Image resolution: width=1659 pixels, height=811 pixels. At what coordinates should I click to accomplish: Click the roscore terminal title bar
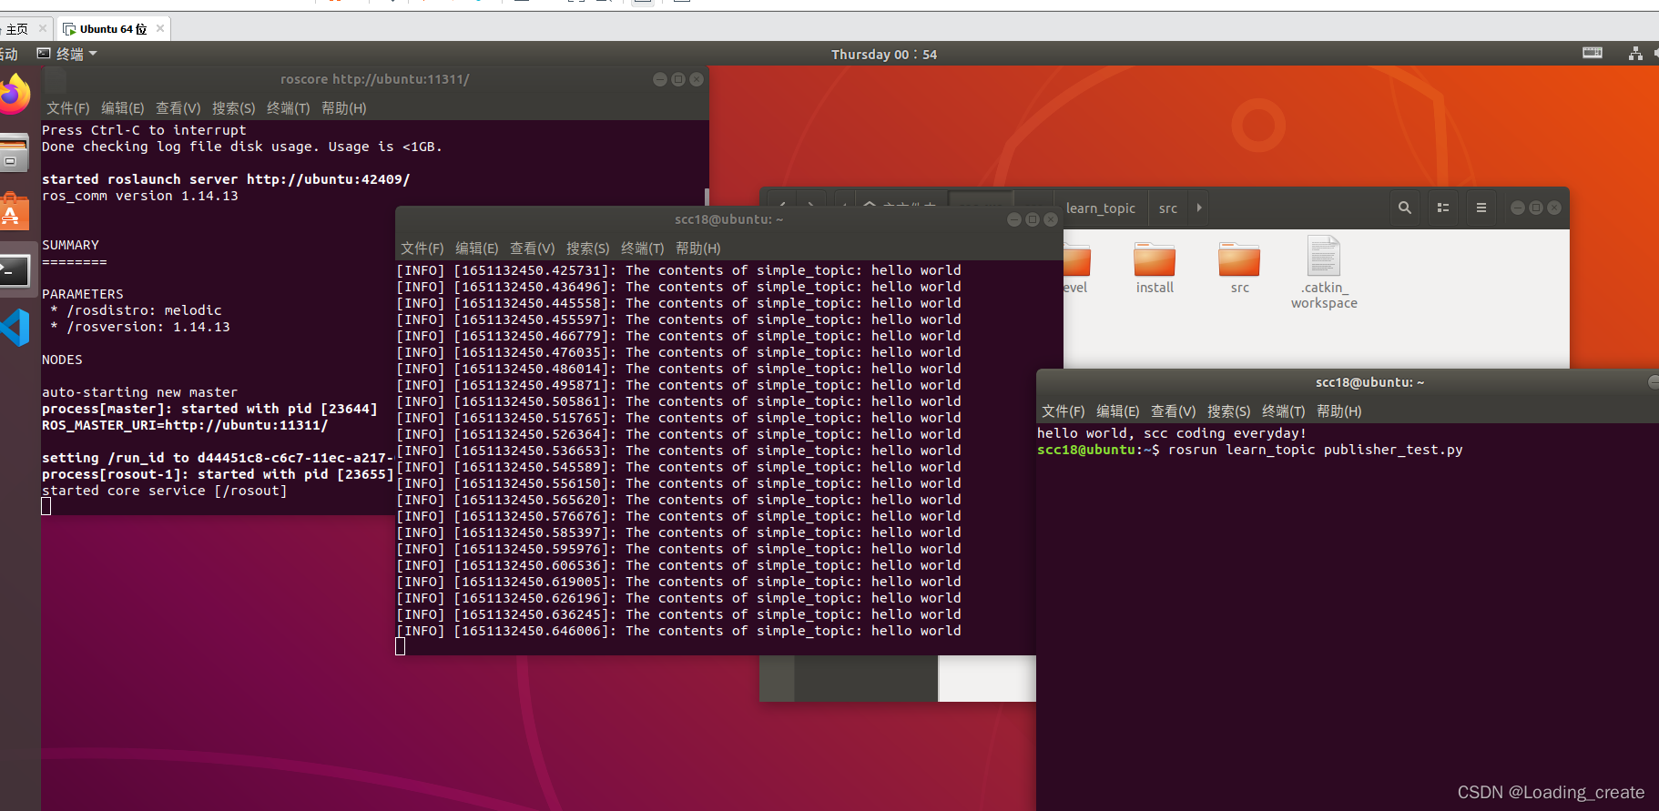click(x=374, y=79)
